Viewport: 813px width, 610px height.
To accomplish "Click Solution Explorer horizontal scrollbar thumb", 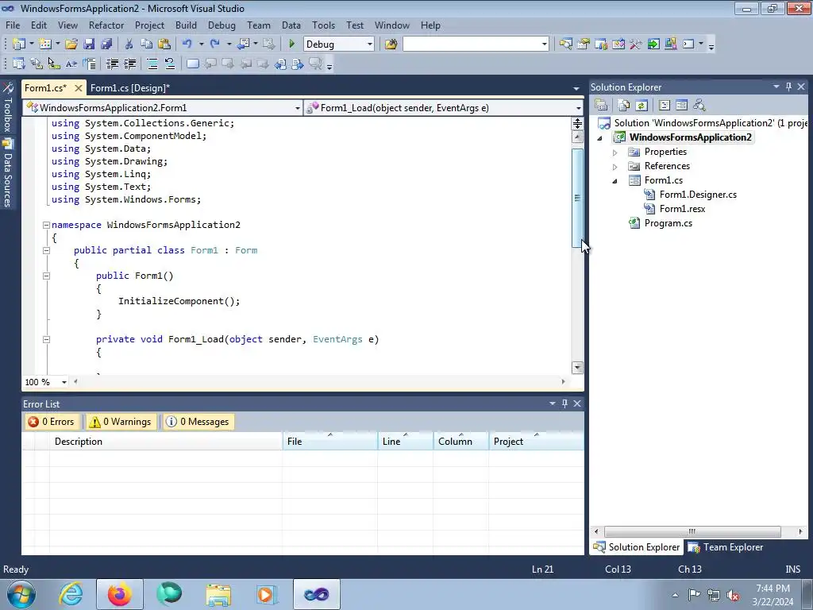I will pyautogui.click(x=692, y=531).
